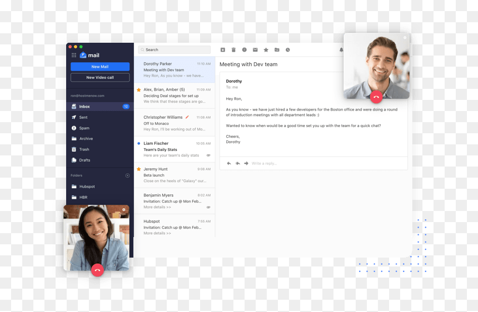
Task: Open the Trash folder
Action: coord(100,149)
